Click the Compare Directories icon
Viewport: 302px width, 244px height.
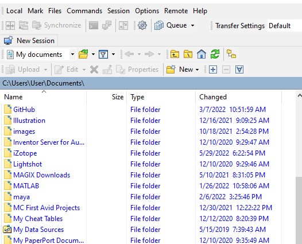(10, 25)
